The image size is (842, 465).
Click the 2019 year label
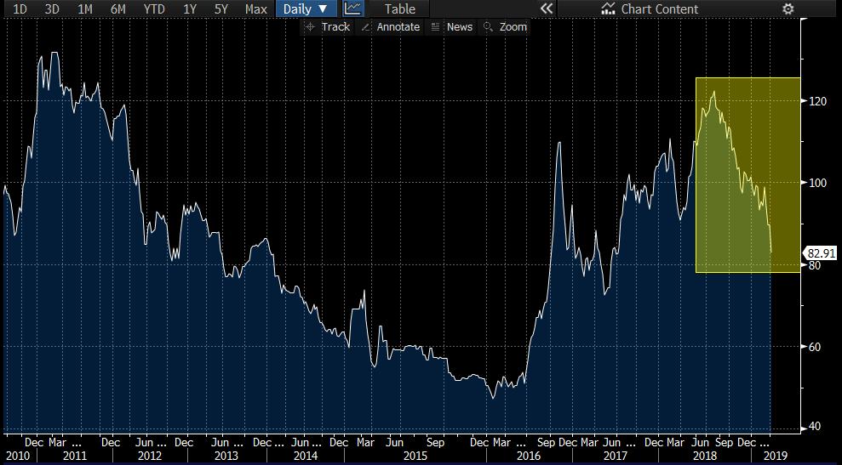pyautogui.click(x=776, y=456)
